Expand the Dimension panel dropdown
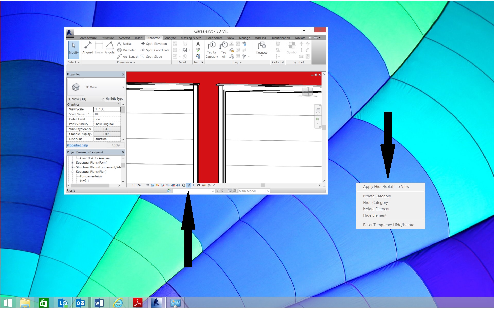 click(126, 62)
